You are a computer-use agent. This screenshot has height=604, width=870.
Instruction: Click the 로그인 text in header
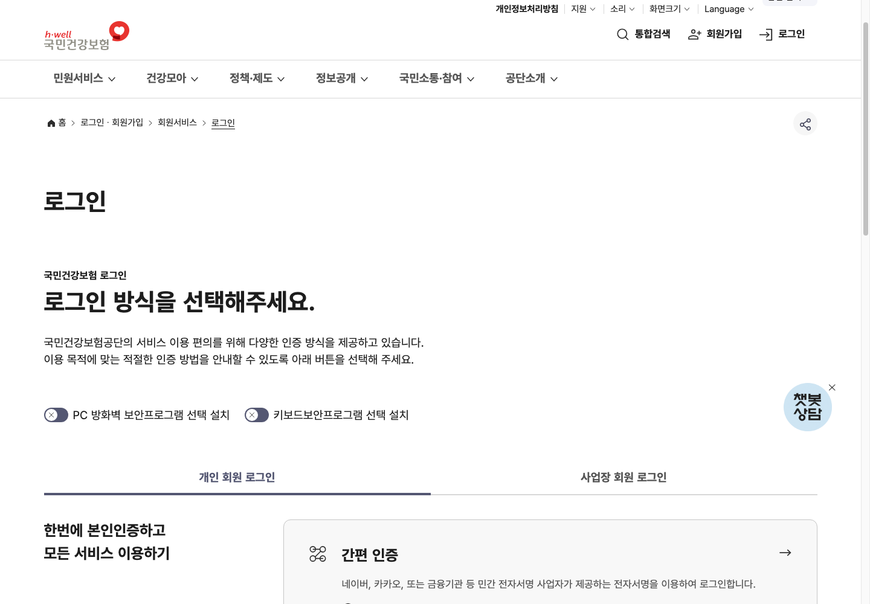pyautogui.click(x=791, y=34)
